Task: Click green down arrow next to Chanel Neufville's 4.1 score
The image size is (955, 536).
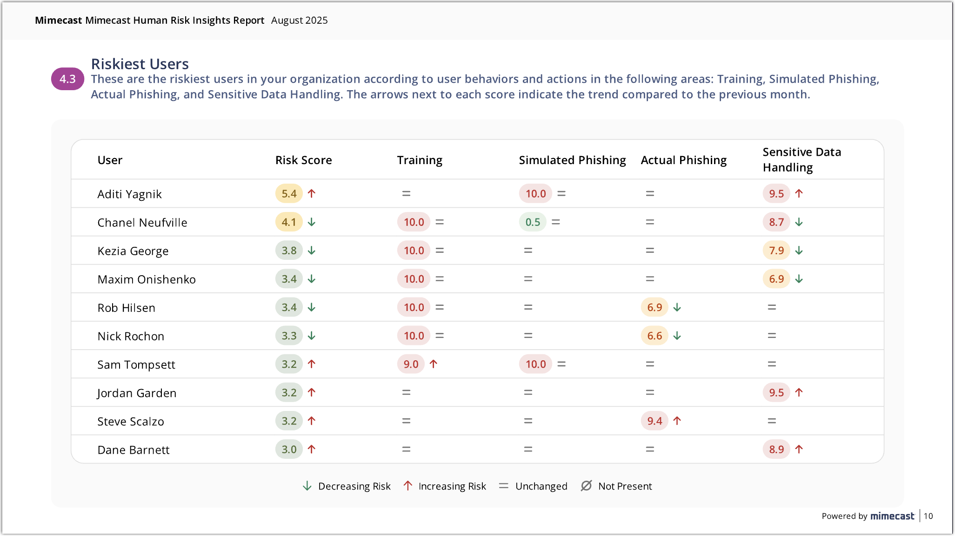Action: [312, 222]
